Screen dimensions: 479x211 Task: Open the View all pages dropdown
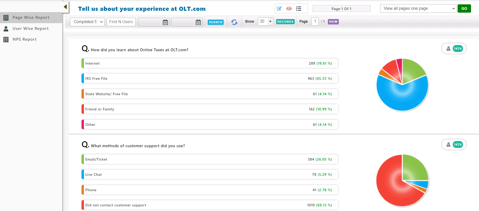click(418, 8)
